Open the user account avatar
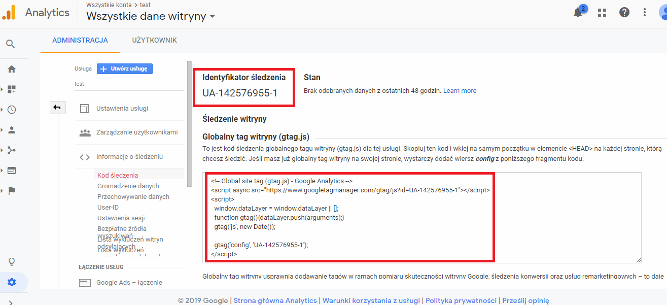The height and width of the screenshot is (305, 667). (662, 12)
